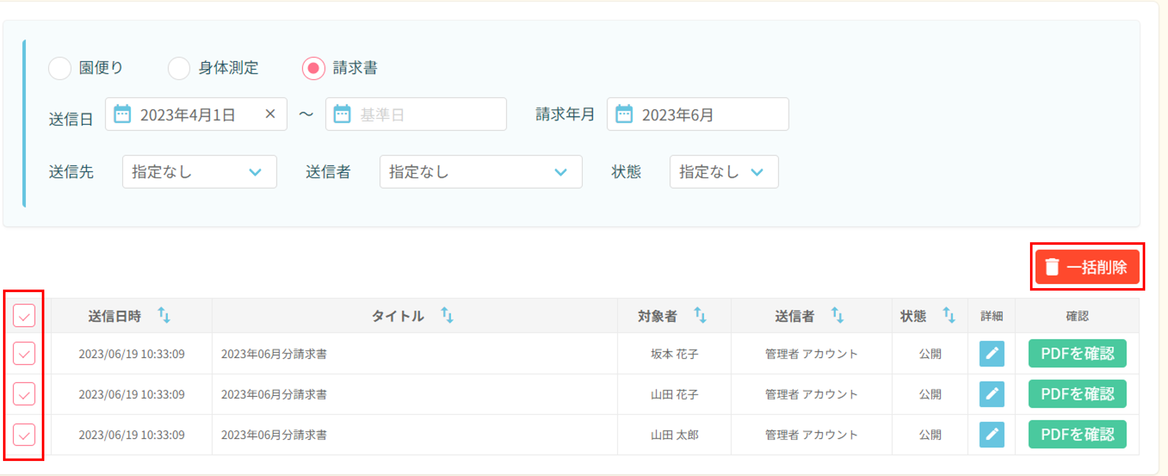Click the 一括削除 bulk delete button
The height and width of the screenshot is (476, 1168).
coord(1087,267)
